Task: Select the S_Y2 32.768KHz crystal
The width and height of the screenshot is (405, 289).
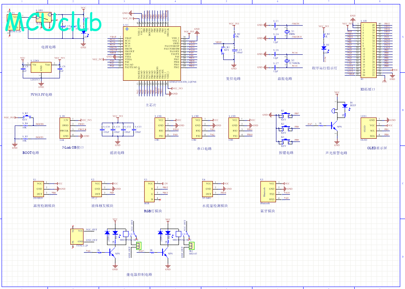Action: tap(287, 61)
